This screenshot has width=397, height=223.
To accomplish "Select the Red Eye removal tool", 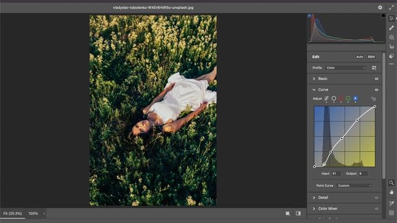I will [391, 47].
